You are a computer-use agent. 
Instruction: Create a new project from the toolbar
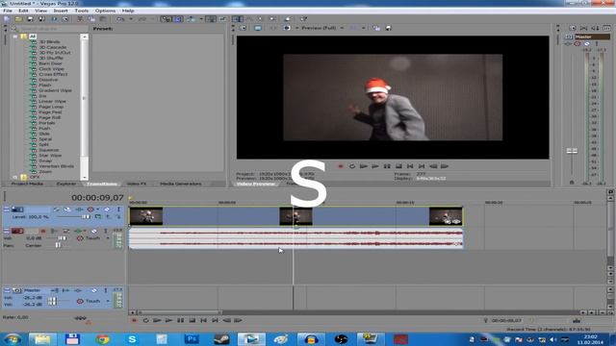(x=7, y=19)
